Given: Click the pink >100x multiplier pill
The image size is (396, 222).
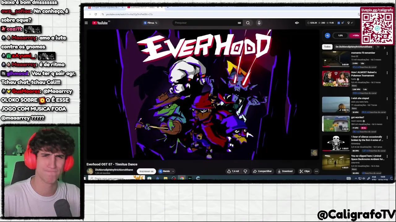Looking at the screenshot, I should (x=355, y=35).
